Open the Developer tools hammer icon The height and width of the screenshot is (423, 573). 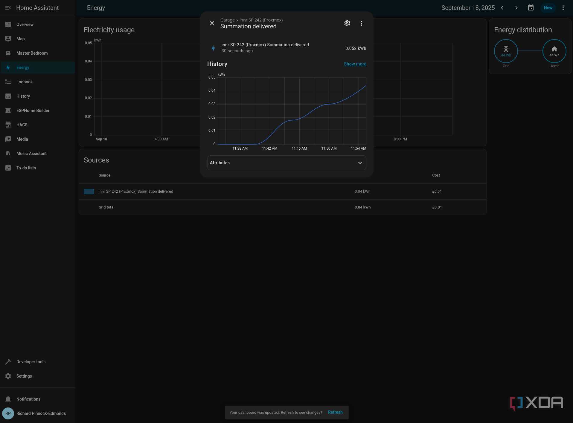coord(8,362)
